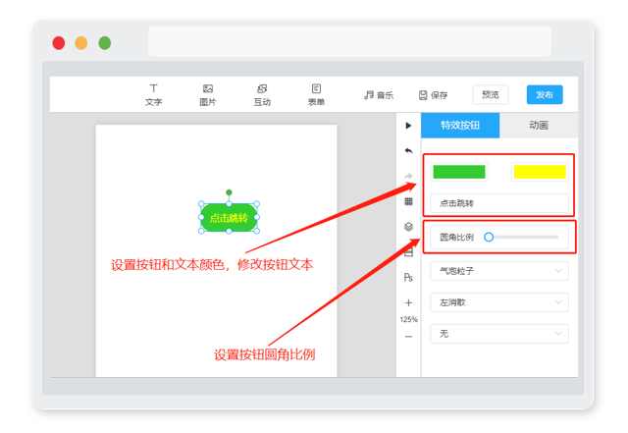Toggle the grid icon in sidebar
The image size is (628, 433).
click(408, 201)
